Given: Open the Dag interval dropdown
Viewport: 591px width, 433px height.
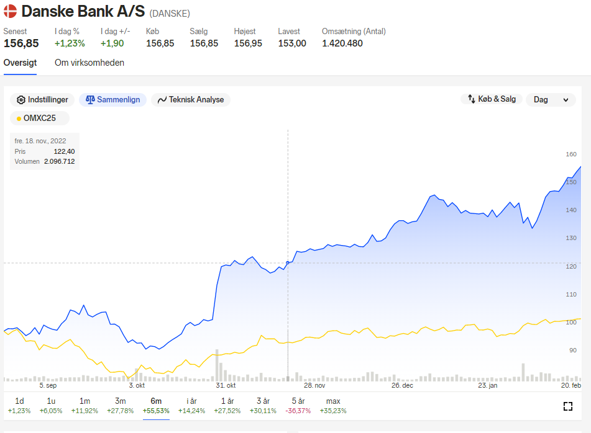Looking at the screenshot, I should [551, 100].
